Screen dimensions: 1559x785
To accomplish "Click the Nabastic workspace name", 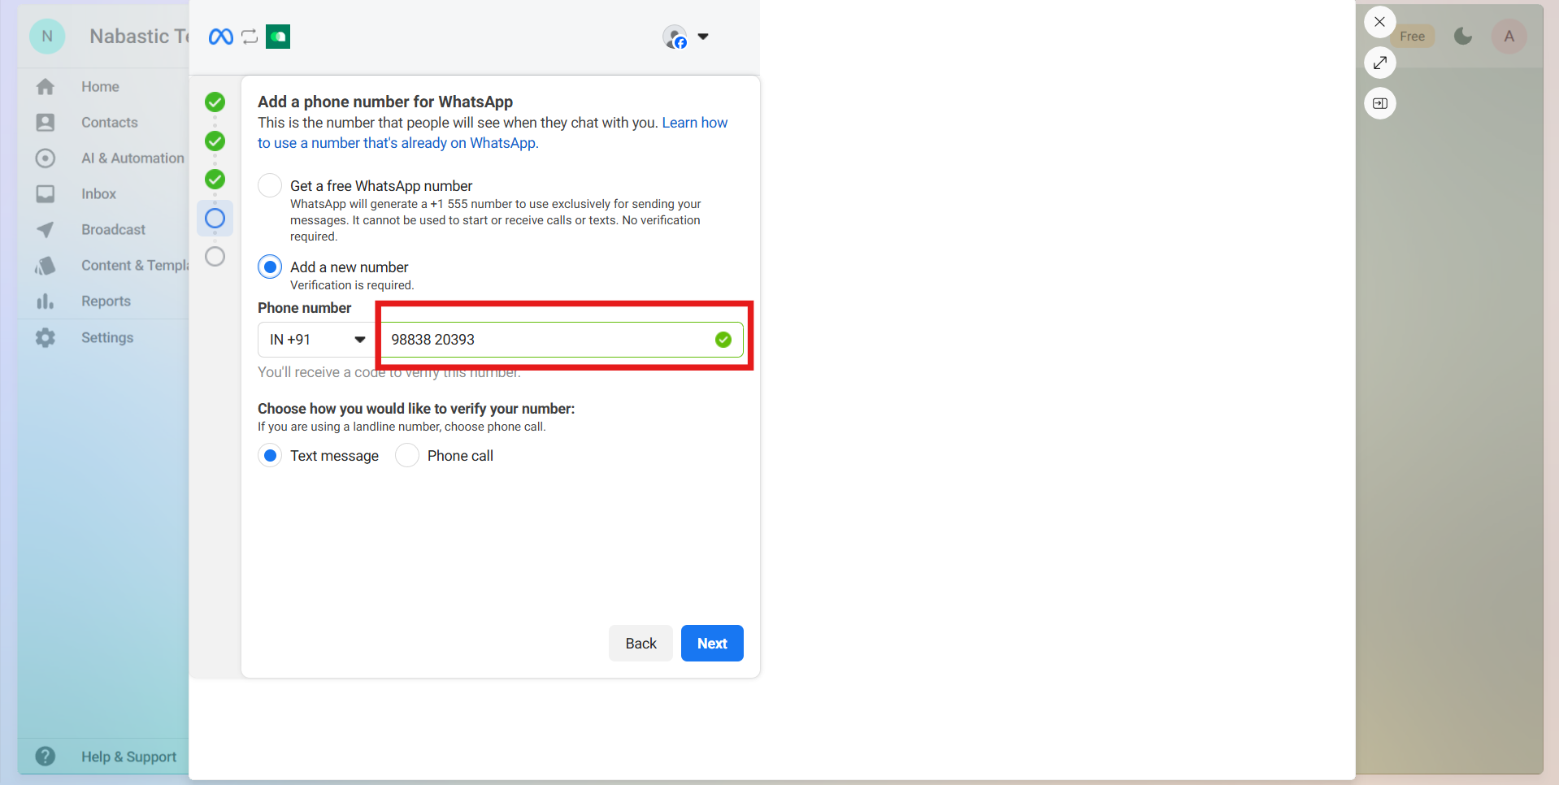I will [139, 37].
